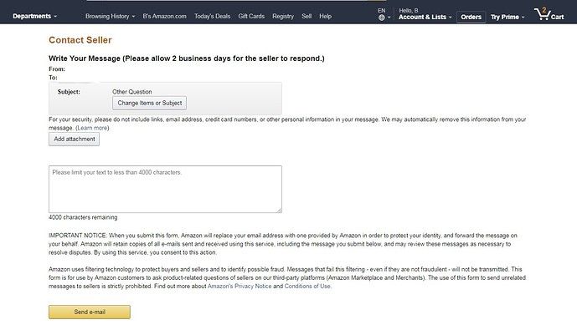This screenshot has width=577, height=330.
Task: Open the Help nav link
Action: (325, 16)
